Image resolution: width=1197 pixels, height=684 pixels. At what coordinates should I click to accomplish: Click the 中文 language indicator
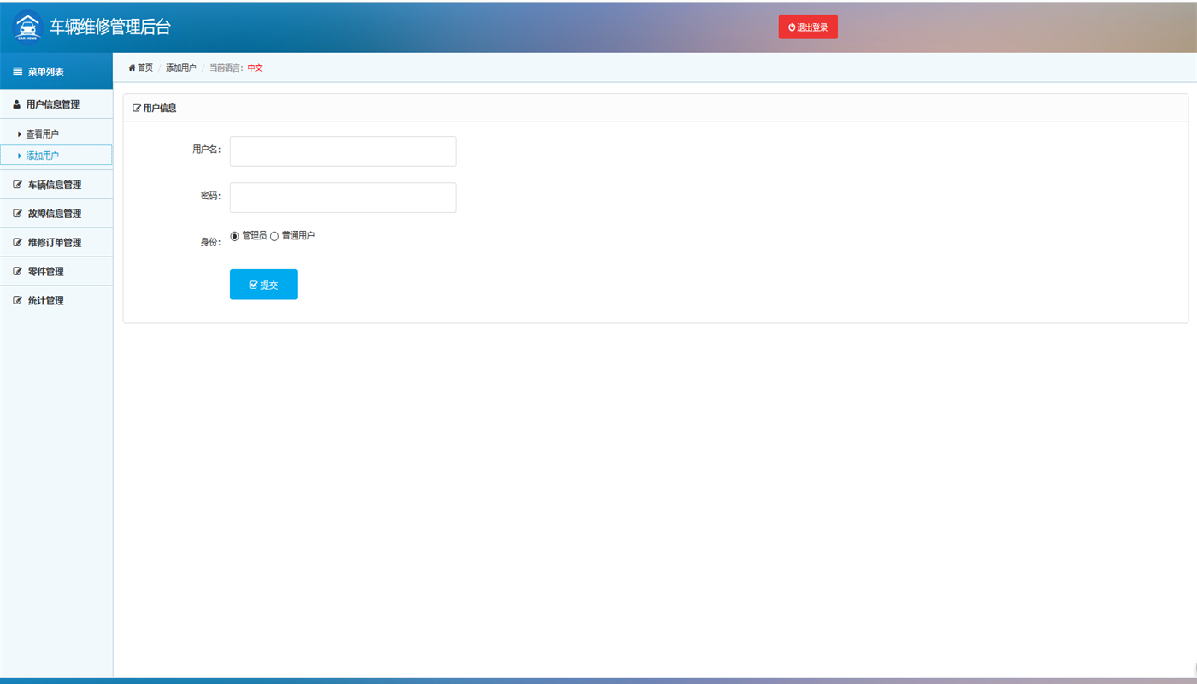coord(255,68)
